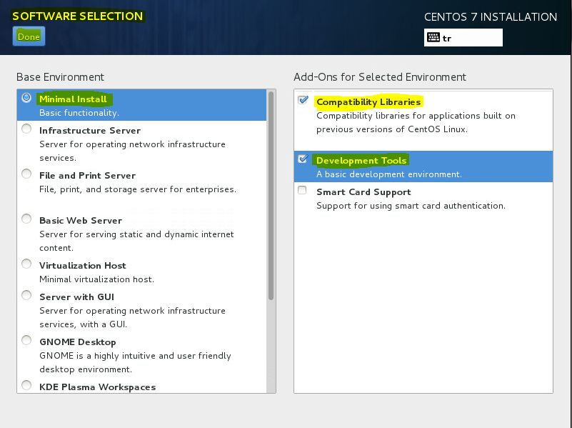The height and width of the screenshot is (428, 572).
Task: Click 'GNOME is a highly intuitive' description
Action: click(x=135, y=362)
